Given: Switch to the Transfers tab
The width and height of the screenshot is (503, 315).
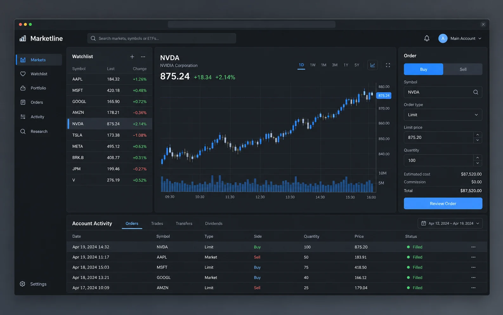Looking at the screenshot, I should (x=184, y=224).
